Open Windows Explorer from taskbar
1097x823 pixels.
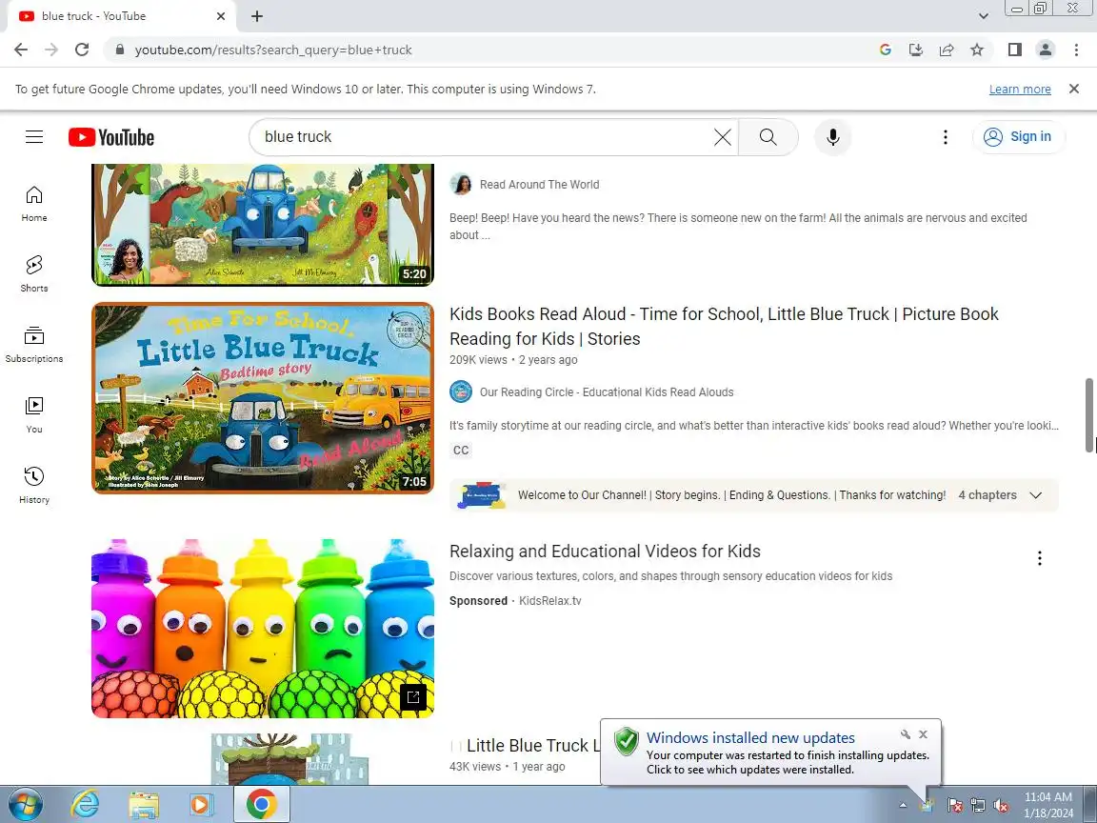[x=144, y=804]
